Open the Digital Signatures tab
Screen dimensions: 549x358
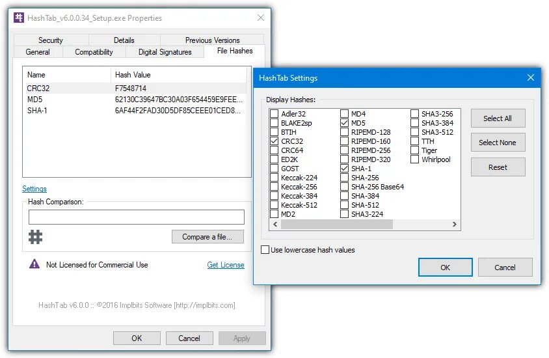(165, 52)
